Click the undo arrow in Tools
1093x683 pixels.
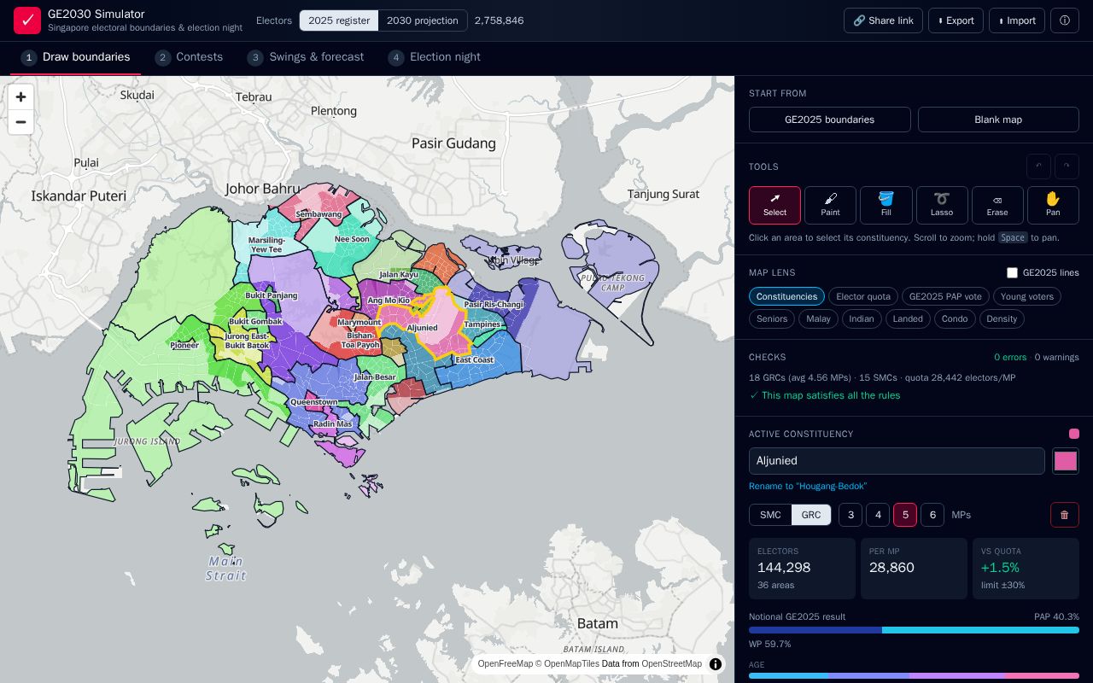point(1038,166)
